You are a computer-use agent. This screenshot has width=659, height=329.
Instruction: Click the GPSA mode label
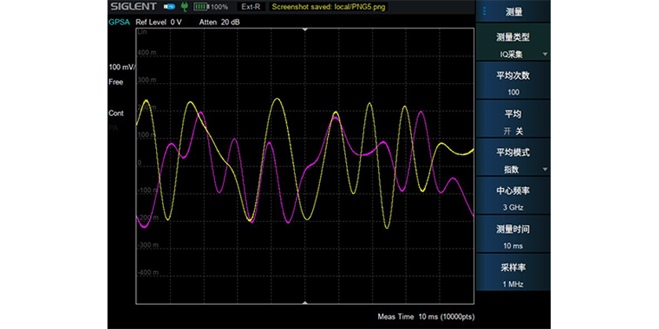click(x=118, y=22)
